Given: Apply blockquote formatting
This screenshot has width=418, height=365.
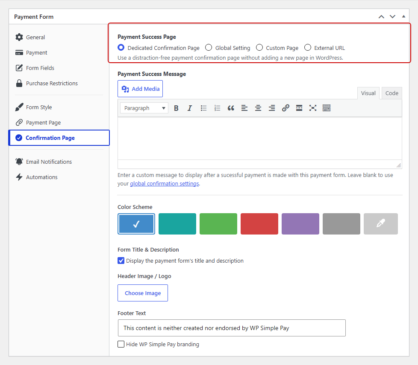Looking at the screenshot, I should 231,108.
